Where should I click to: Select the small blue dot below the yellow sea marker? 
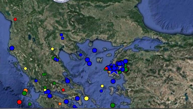101,91
